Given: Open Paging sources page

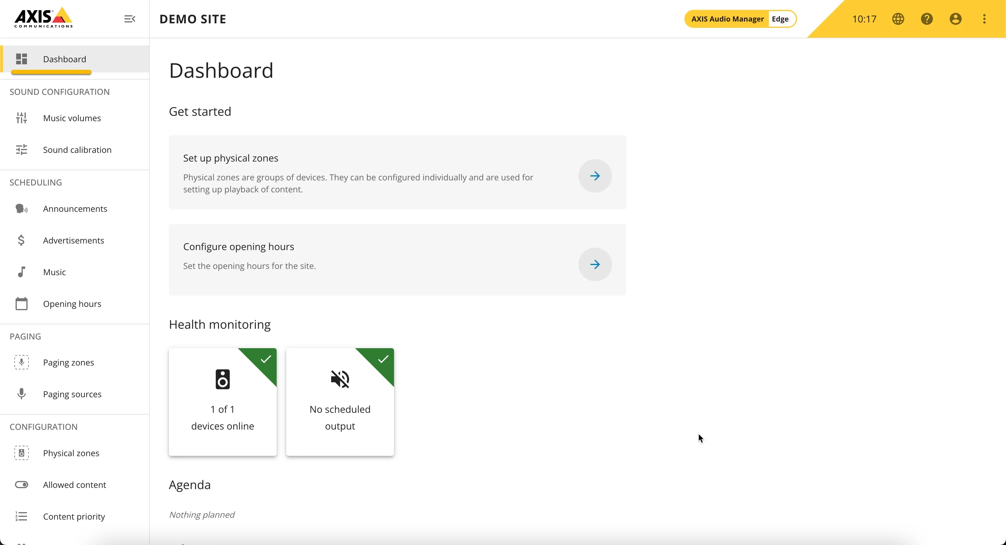Looking at the screenshot, I should (75, 394).
